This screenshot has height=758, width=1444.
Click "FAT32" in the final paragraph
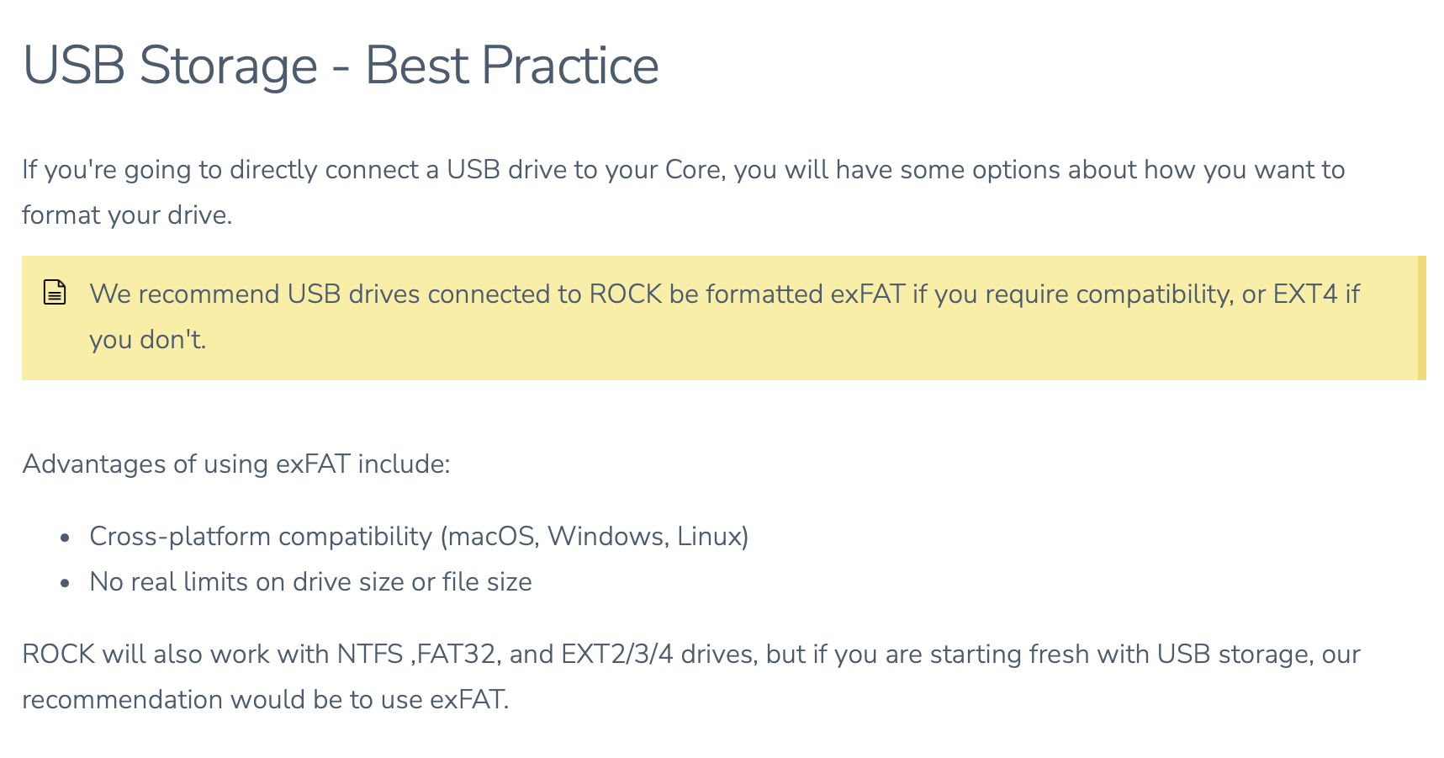coord(456,655)
